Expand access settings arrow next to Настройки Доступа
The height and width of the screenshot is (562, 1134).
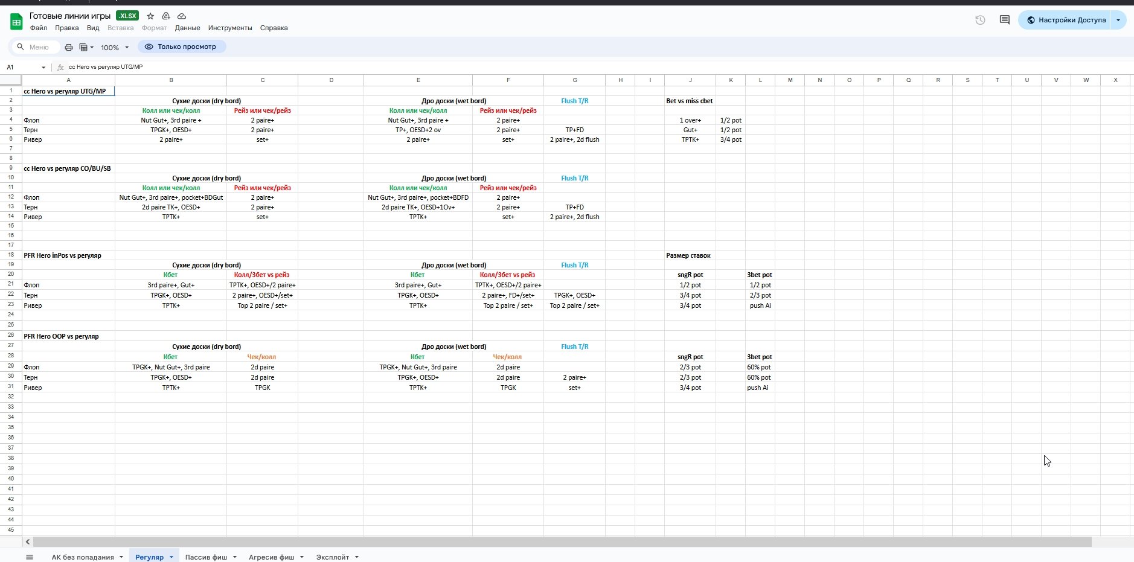1118,20
